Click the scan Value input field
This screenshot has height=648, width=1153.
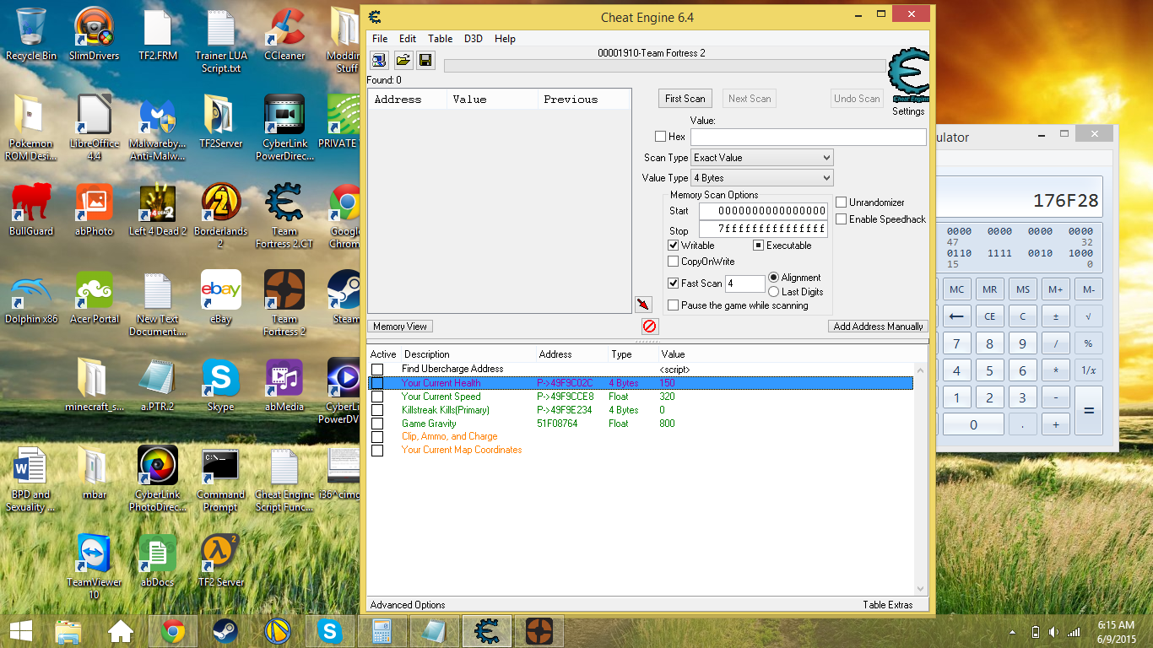pyautogui.click(x=808, y=137)
